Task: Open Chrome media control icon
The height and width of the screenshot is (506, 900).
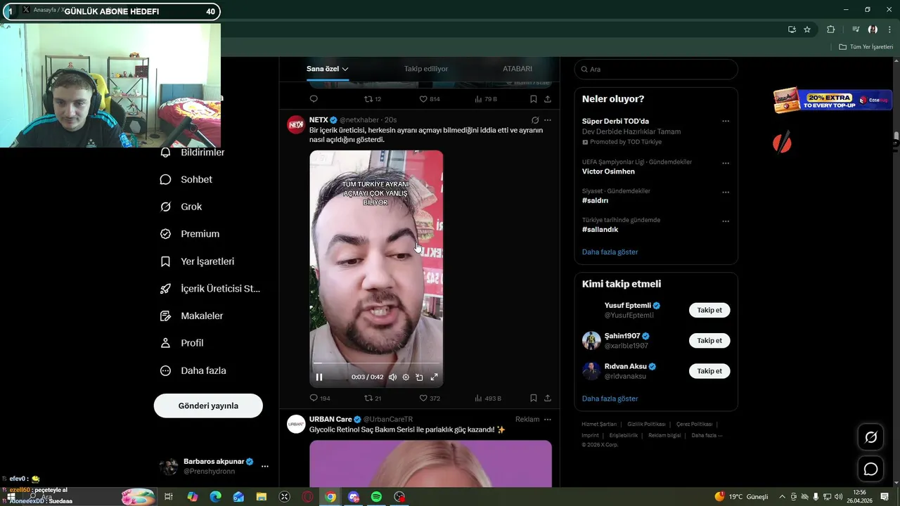Action: (x=856, y=30)
